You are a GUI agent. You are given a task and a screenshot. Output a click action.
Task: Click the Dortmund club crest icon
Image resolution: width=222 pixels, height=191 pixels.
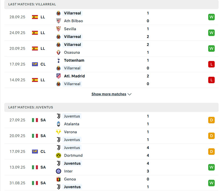tap(58, 155)
